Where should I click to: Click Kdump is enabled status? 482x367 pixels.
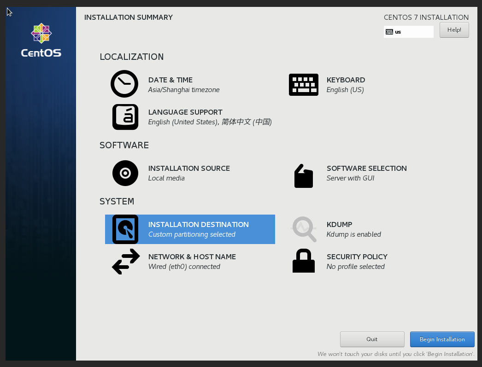354,234
